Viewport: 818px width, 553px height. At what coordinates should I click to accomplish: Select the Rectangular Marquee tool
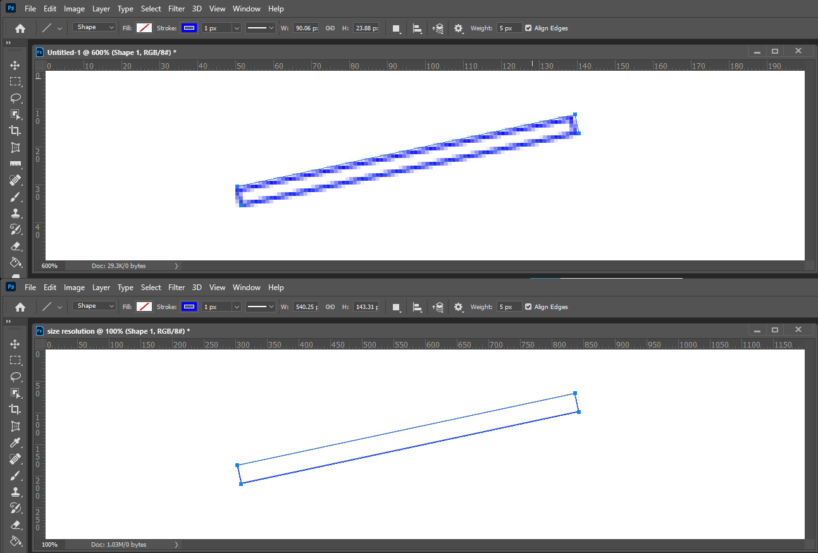[x=16, y=82]
